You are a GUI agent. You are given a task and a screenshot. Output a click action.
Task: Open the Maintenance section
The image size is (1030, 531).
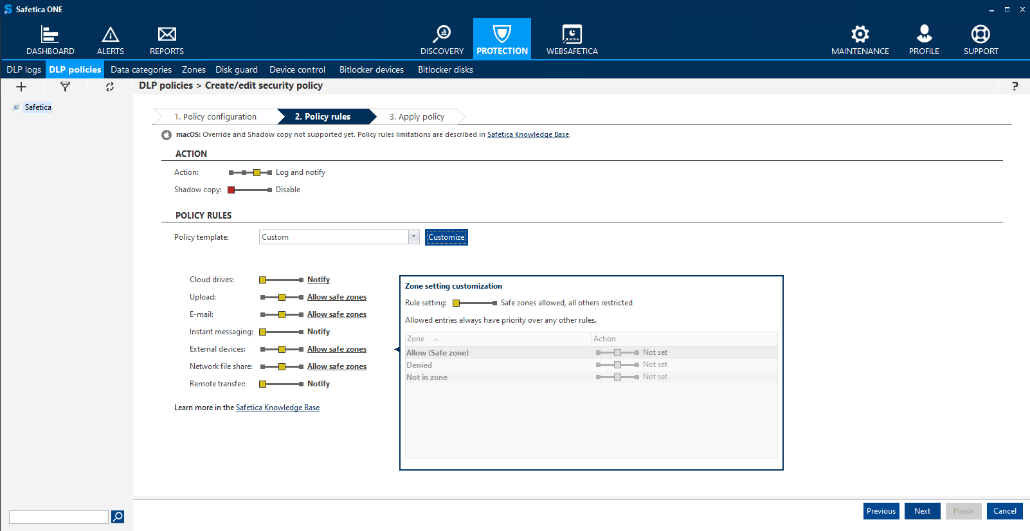click(860, 40)
